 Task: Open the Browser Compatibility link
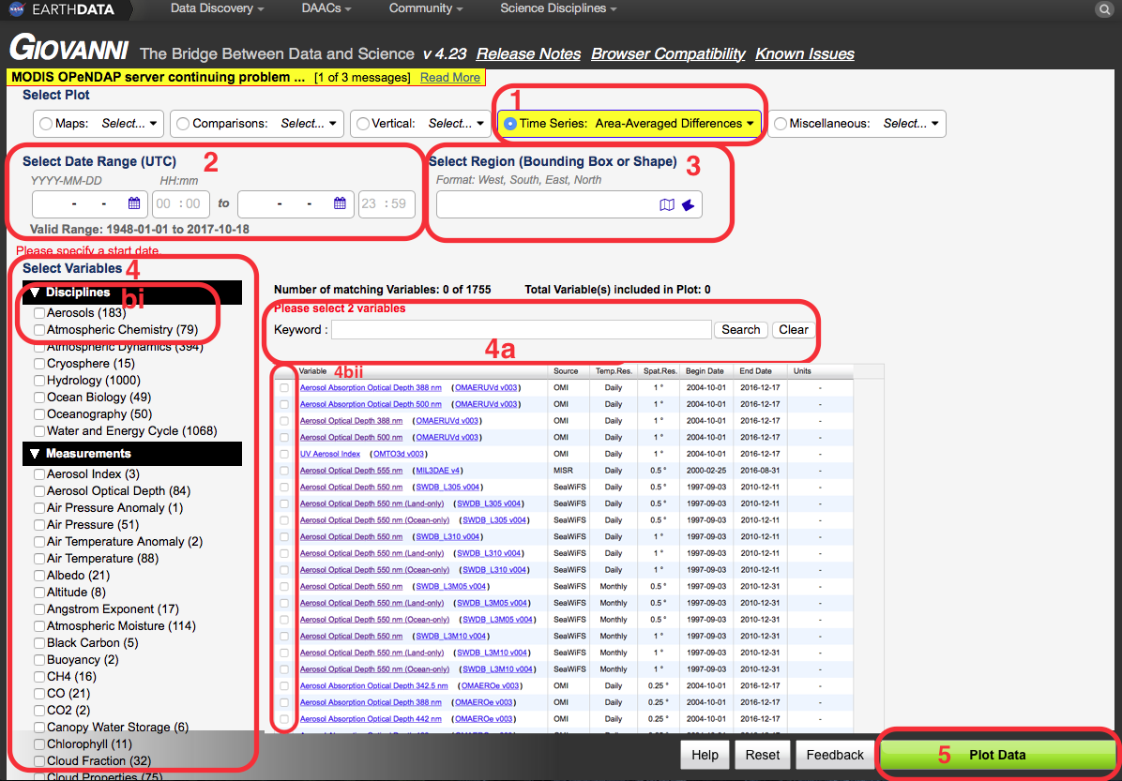pyautogui.click(x=668, y=54)
